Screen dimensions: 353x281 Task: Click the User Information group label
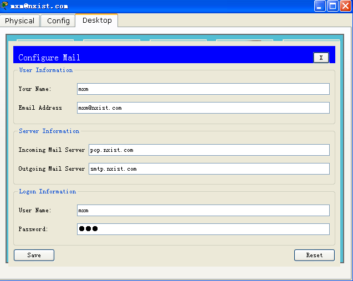[45, 70]
